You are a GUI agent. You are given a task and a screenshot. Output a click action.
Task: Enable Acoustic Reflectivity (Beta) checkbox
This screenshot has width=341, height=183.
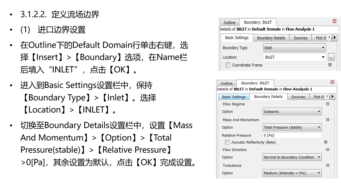click(227, 142)
